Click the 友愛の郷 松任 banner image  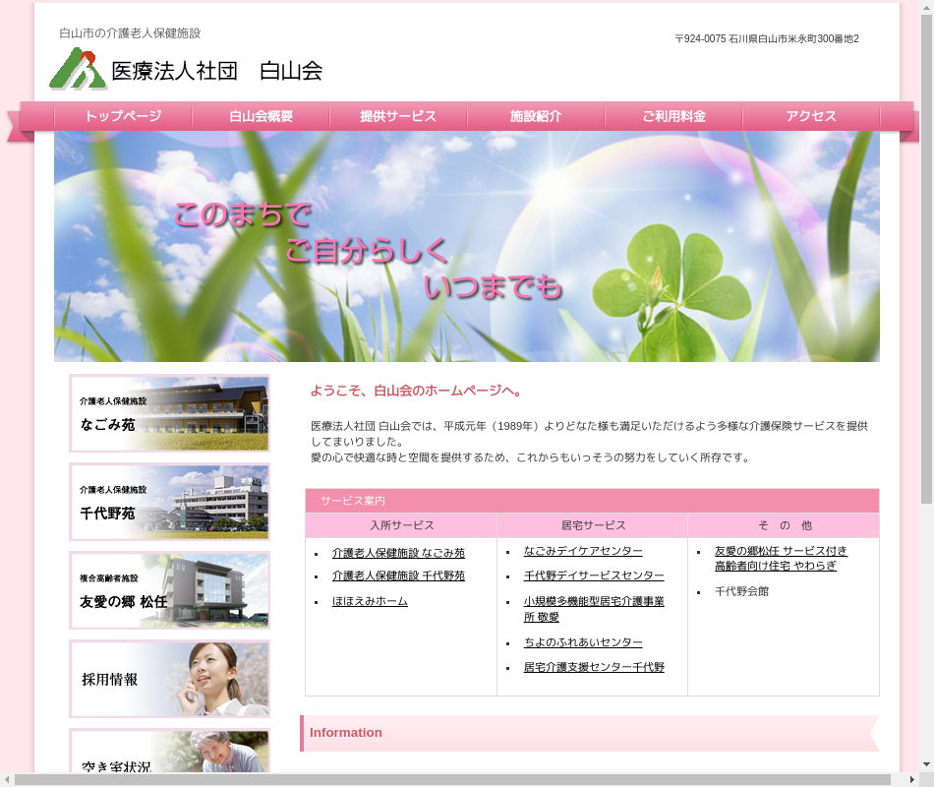169,590
